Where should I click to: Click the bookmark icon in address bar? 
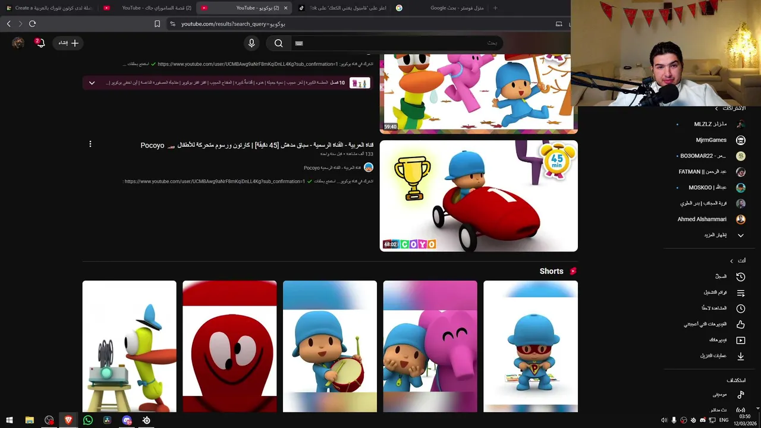pos(157,24)
